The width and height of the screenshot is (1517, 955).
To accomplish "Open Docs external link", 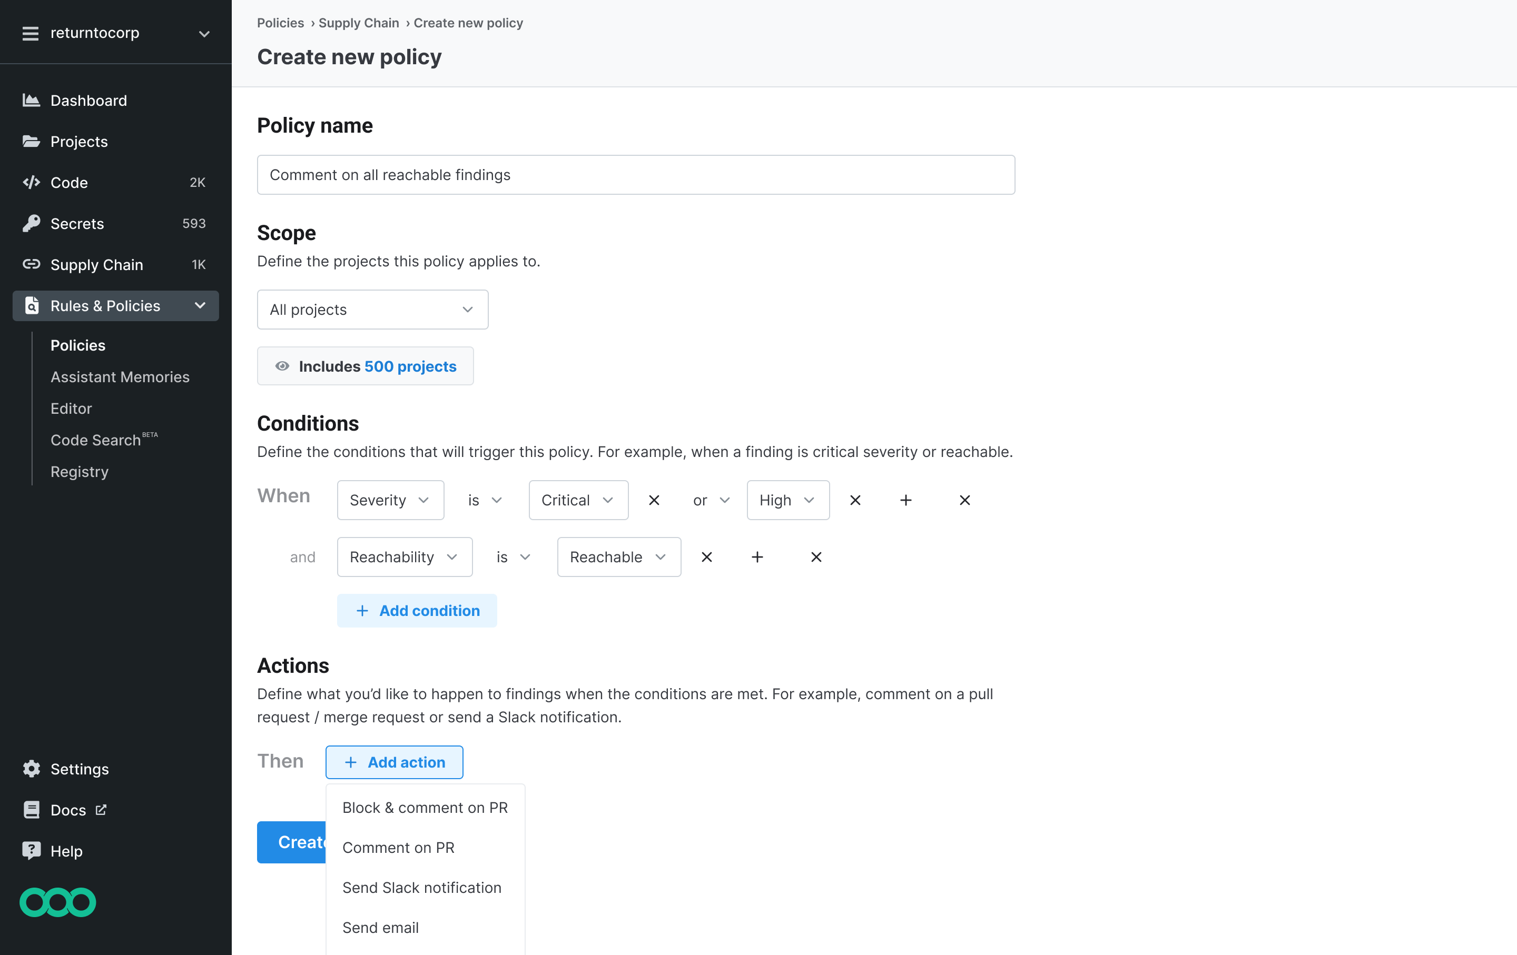I will 68,810.
